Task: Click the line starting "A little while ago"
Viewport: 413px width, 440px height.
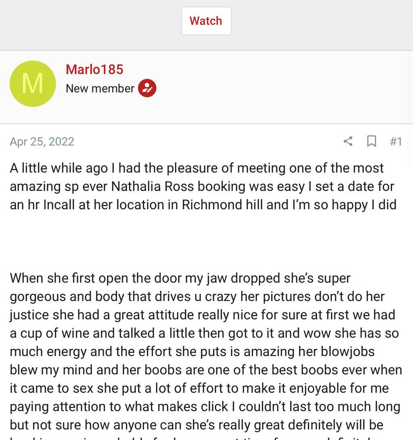Action: [x=197, y=168]
